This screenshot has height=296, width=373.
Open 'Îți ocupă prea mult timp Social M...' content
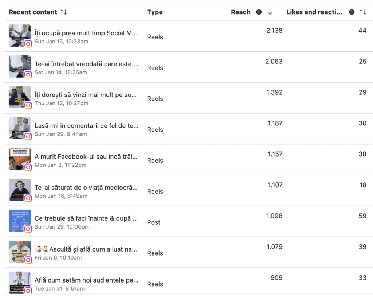[86, 33]
